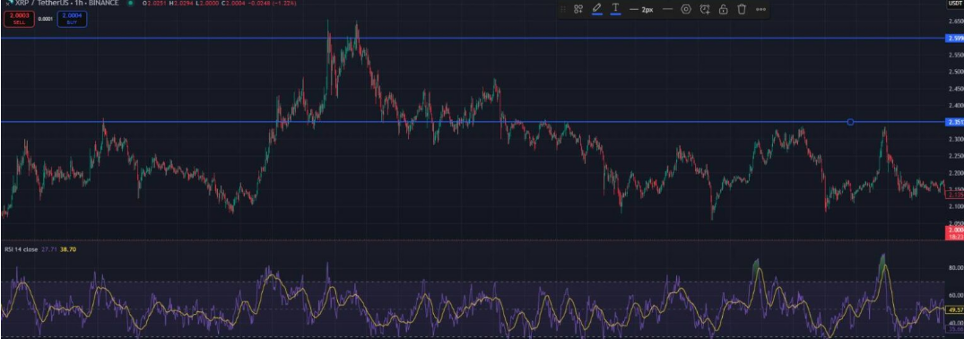The width and height of the screenshot is (964, 339).
Task: Open the drawing templates icon in floating toolbar
Action: pyautogui.click(x=578, y=9)
